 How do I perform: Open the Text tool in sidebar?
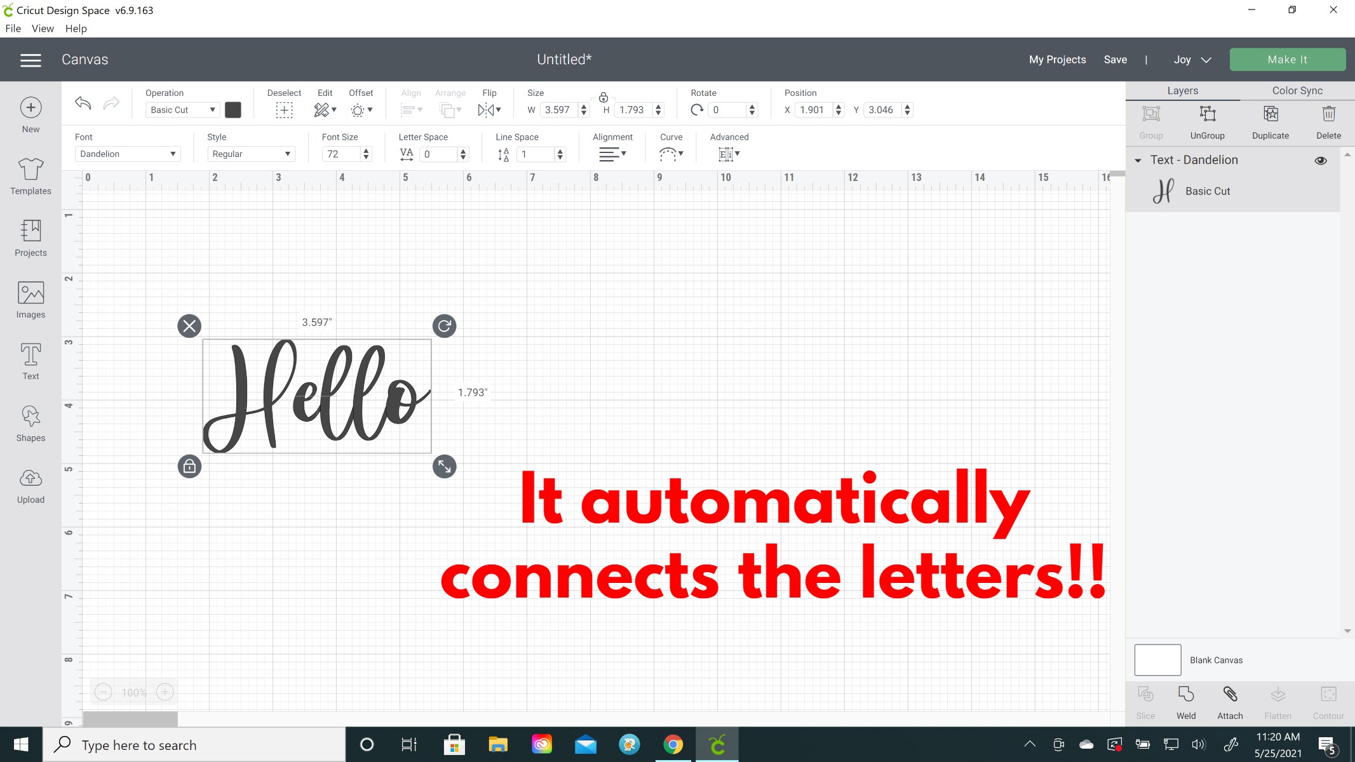[30, 361]
